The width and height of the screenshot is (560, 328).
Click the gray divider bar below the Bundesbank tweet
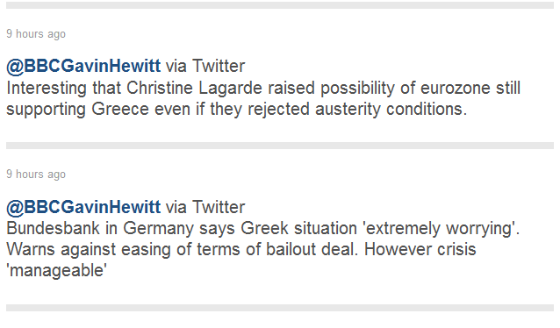280,308
